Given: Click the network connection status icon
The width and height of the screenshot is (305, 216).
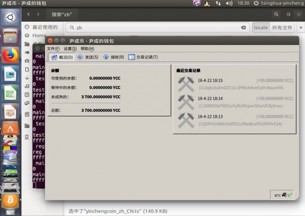Looking at the screenshot, I should click(284, 195).
